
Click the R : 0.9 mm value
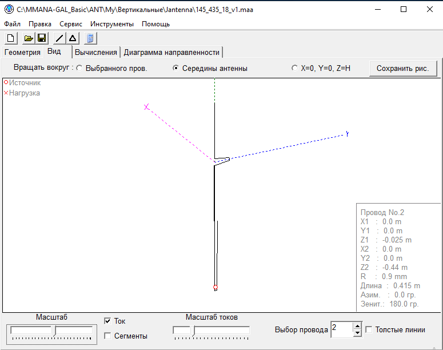pos(384,276)
